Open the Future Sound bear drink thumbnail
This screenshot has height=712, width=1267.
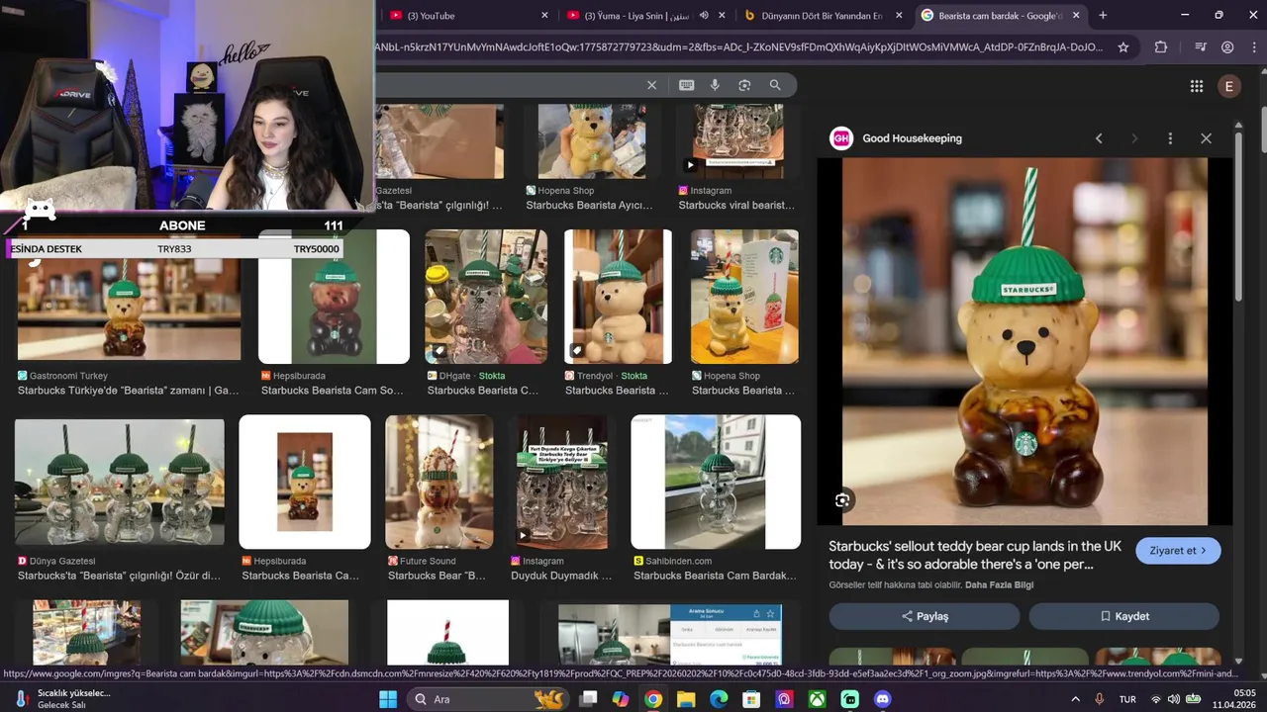click(x=439, y=482)
